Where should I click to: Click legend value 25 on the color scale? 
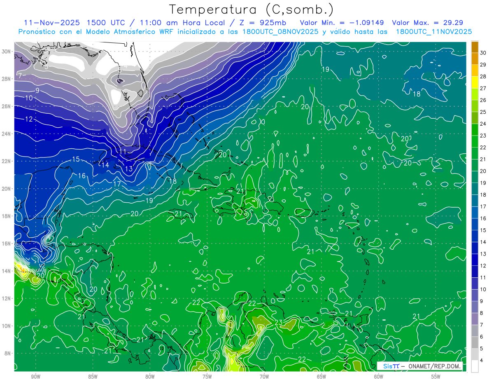[x=483, y=112]
